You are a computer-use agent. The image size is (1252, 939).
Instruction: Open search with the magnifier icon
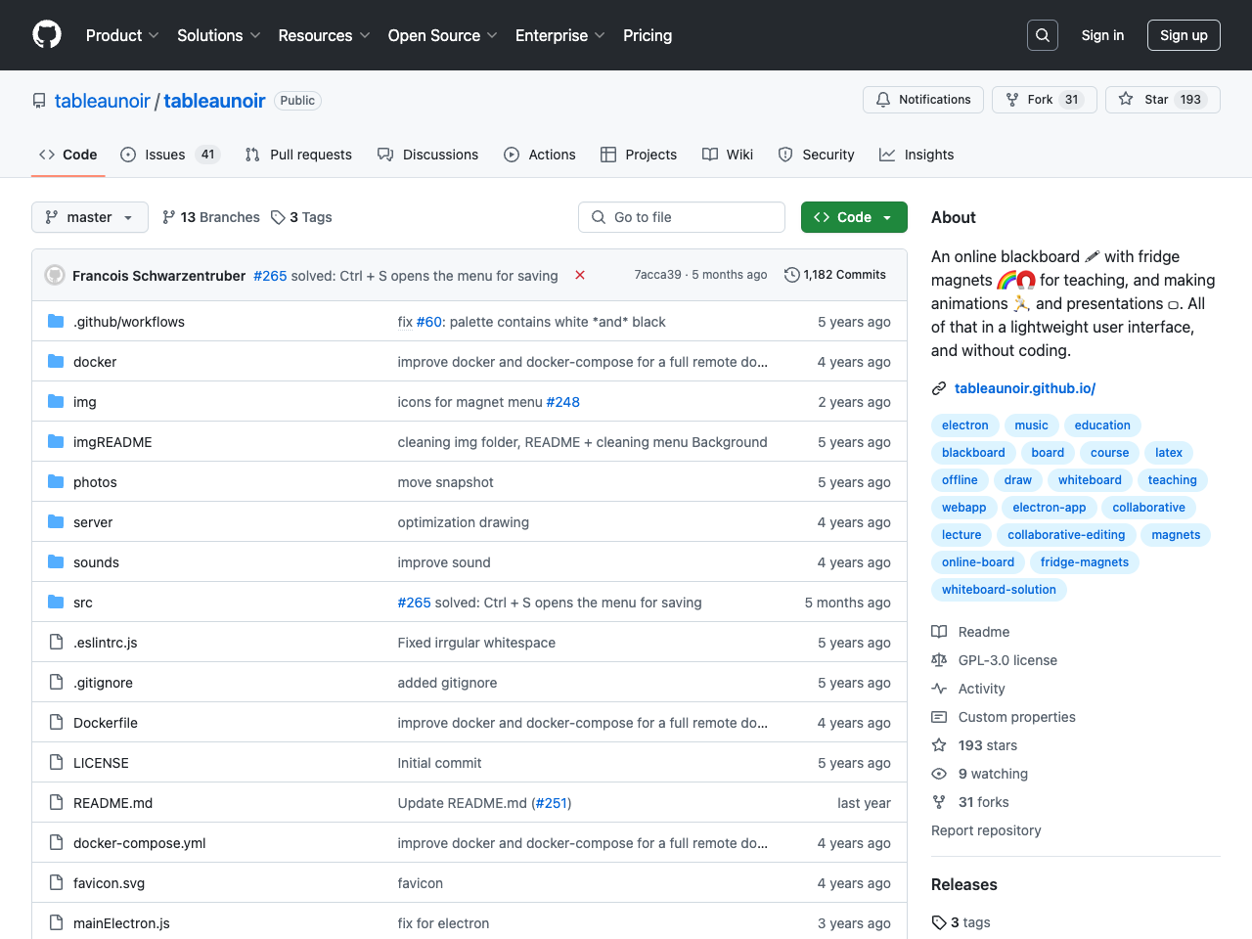click(1043, 35)
